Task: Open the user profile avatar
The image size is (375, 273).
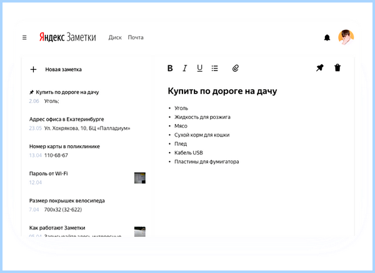Action: click(346, 37)
